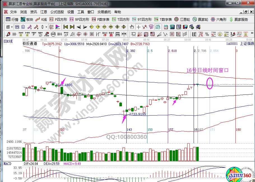Open the 公式选股 menu

pyautogui.click(x=57, y=12)
